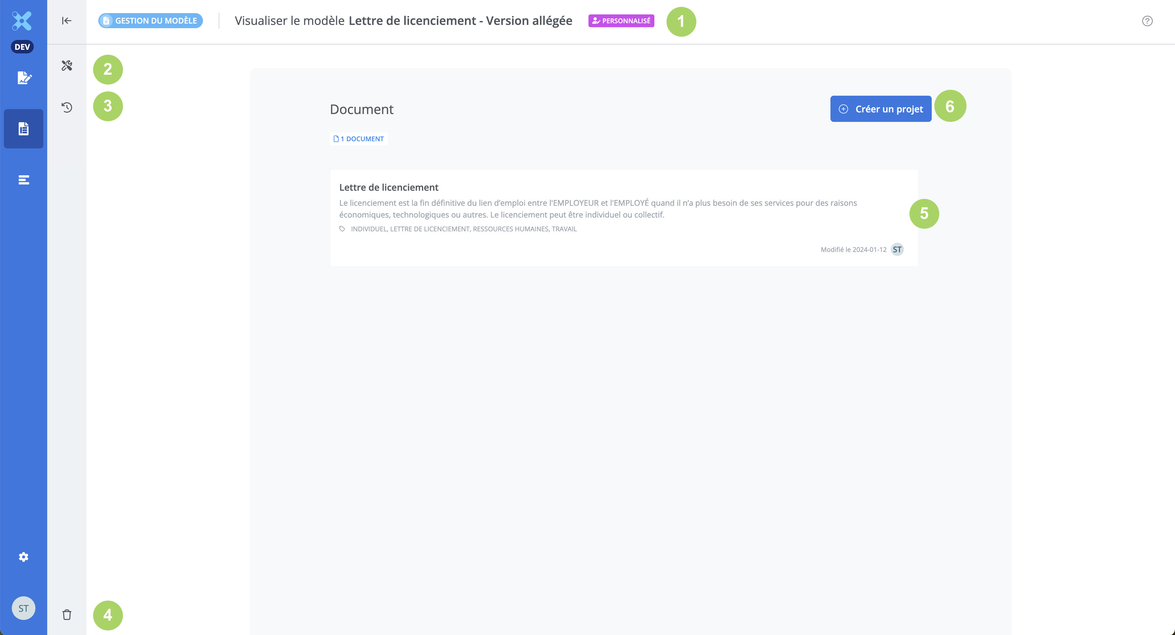Click the ST user avatar at bottom-left
Image resolution: width=1175 pixels, height=635 pixels.
(23, 608)
